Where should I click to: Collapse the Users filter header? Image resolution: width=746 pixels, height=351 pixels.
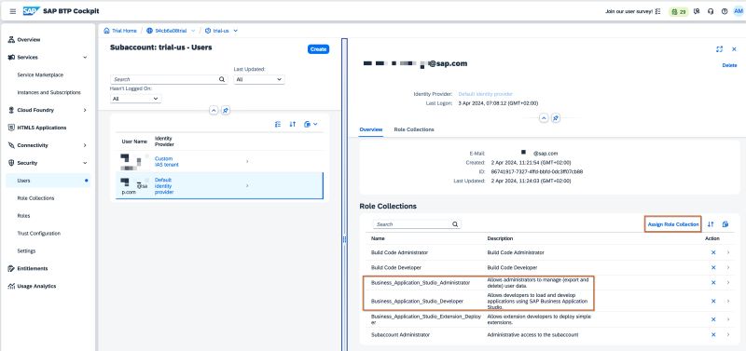tap(214, 110)
